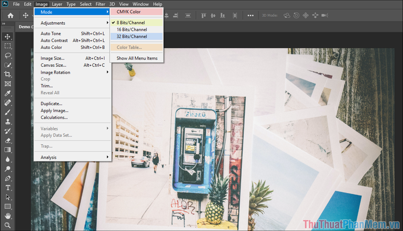Open the Select menu

pyautogui.click(x=86, y=4)
